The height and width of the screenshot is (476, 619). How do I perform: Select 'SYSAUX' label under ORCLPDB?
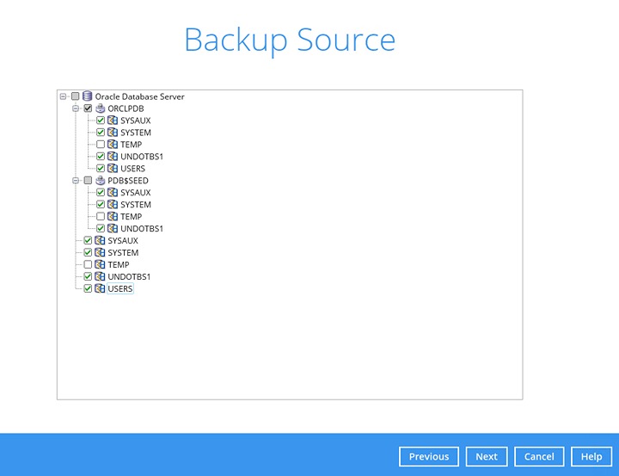pos(136,121)
